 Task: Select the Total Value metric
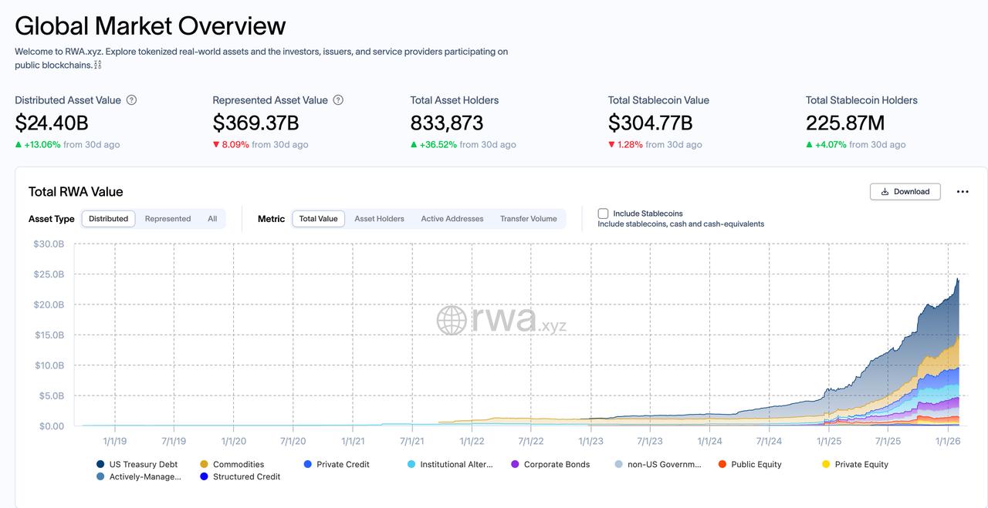318,219
